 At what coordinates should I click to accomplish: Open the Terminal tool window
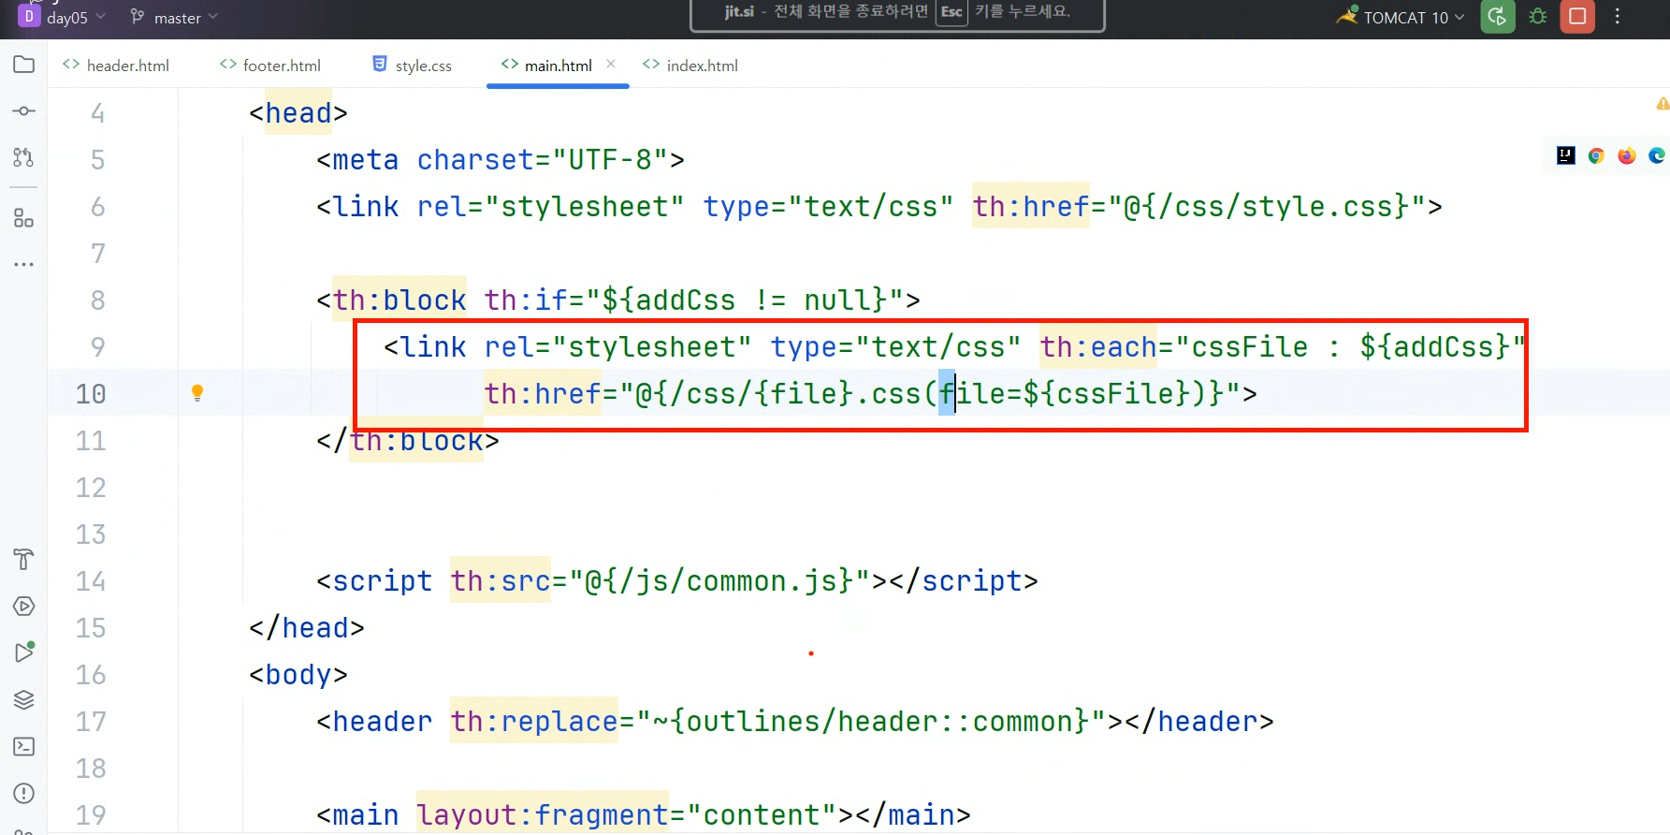[24, 746]
